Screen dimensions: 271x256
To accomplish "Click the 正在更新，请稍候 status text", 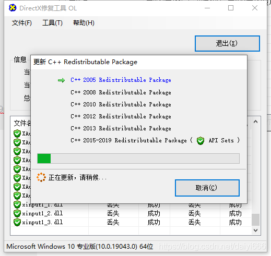I will pos(77,177).
